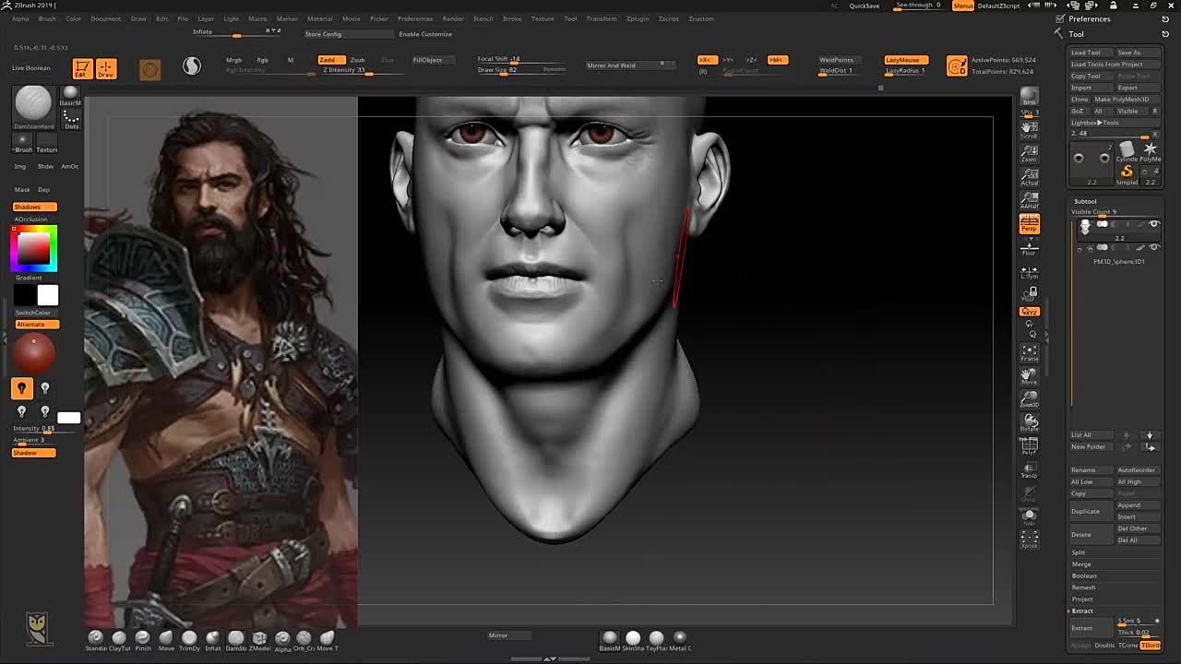
Task: Expand the Remesh section
Action: 1083,587
